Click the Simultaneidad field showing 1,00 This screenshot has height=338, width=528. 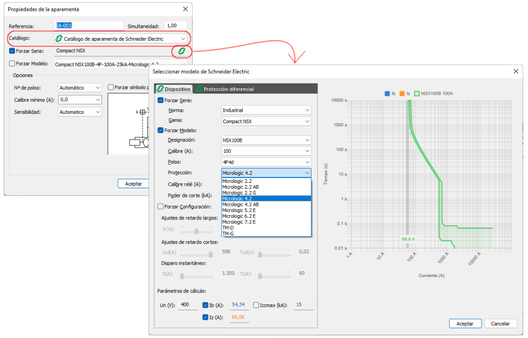(175, 26)
